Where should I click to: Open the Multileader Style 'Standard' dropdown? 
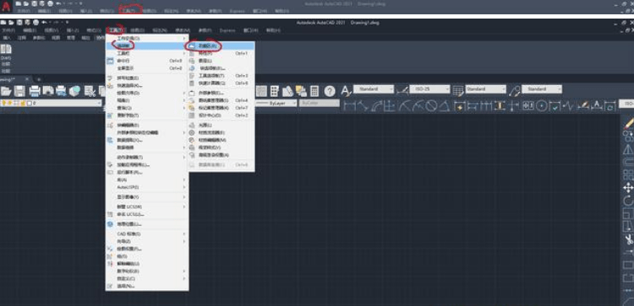pyautogui.click(x=542, y=89)
